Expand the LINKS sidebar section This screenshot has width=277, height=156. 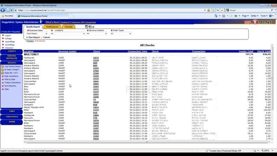coord(12,111)
